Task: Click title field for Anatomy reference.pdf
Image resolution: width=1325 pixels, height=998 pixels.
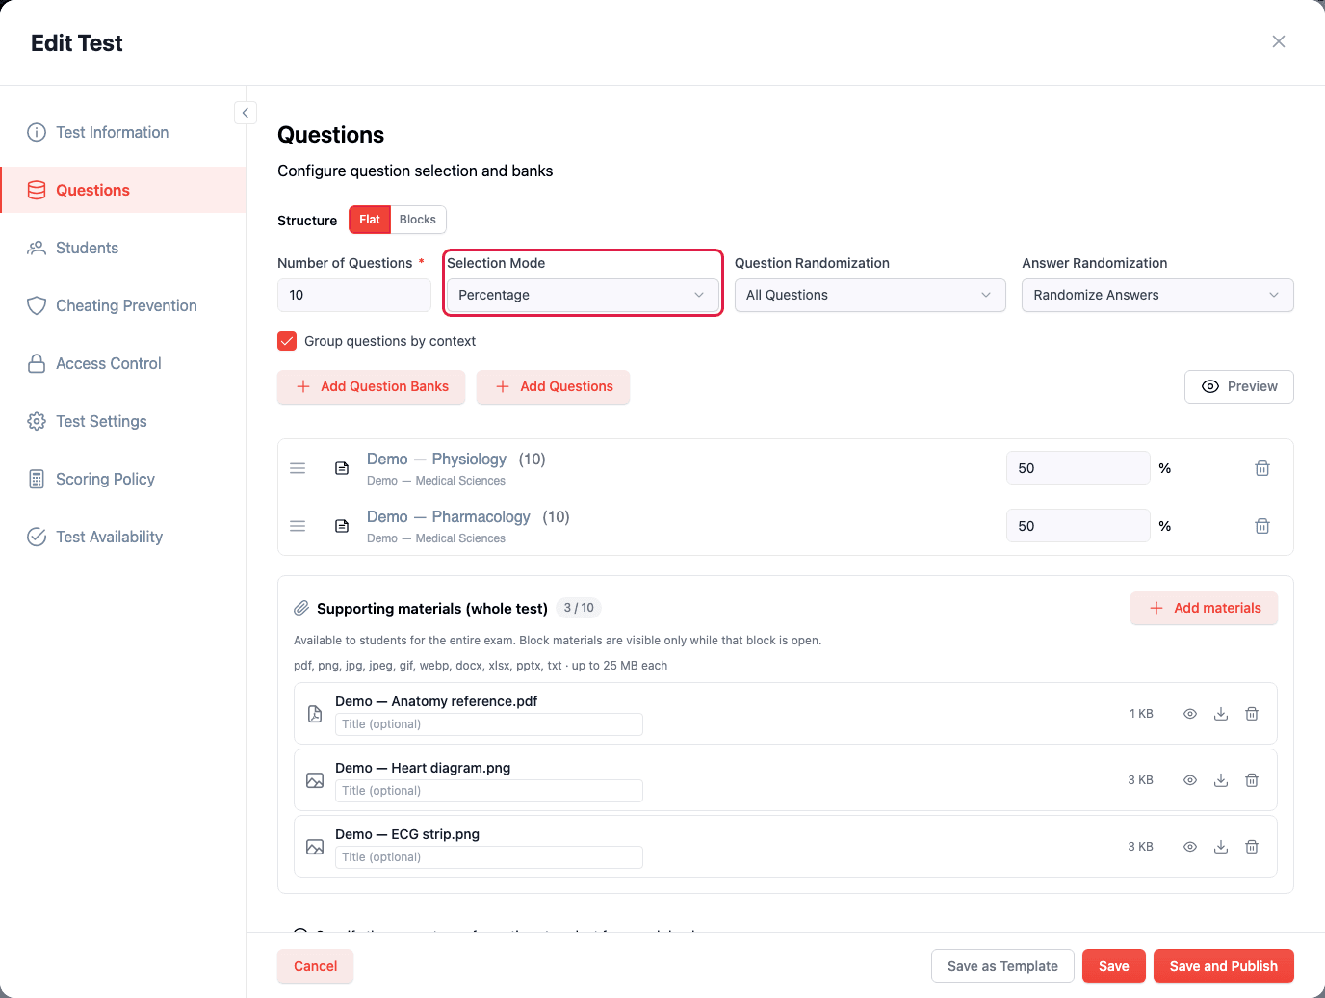Action: [489, 724]
